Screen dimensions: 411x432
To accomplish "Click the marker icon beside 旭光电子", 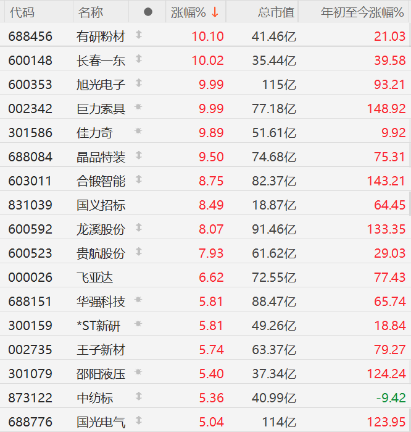I will tap(139, 83).
